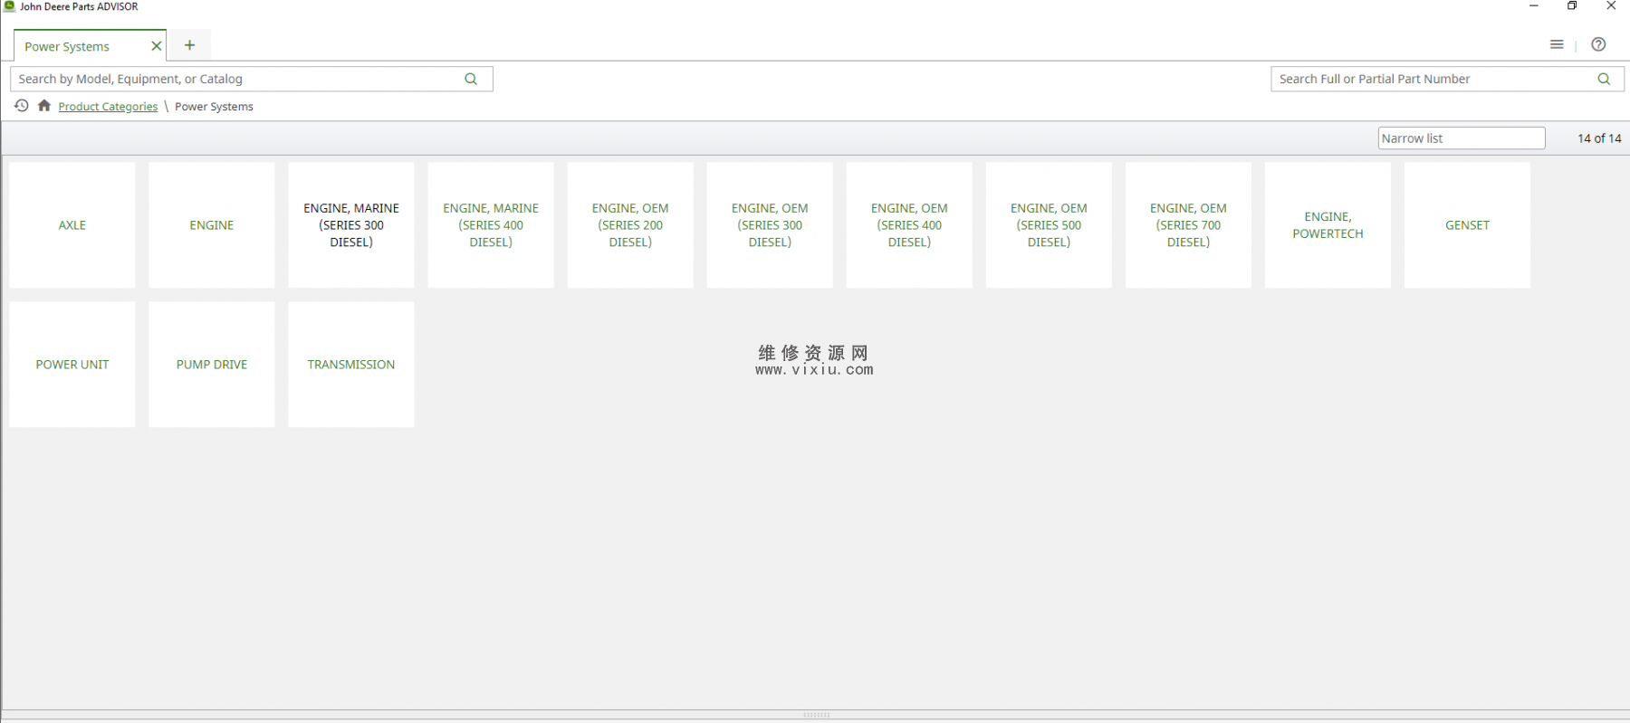Image resolution: width=1630 pixels, height=723 pixels.
Task: Open ENGINE, MARINE (SERIES 400 DIESEL) tile
Action: point(491,225)
